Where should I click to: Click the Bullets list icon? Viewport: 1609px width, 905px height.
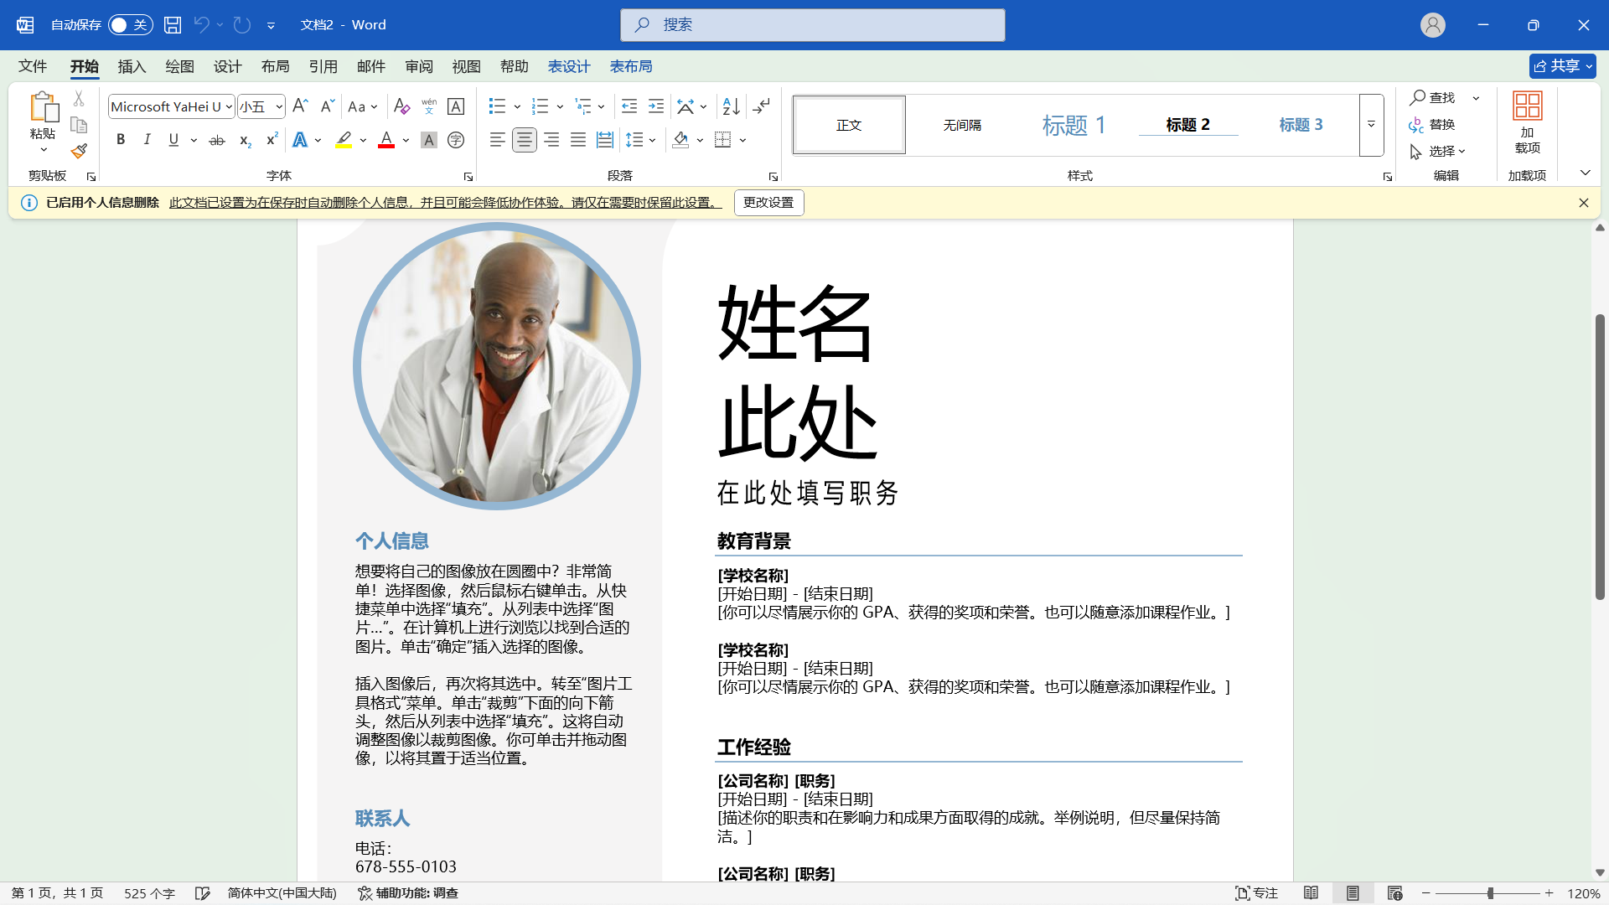click(x=497, y=106)
